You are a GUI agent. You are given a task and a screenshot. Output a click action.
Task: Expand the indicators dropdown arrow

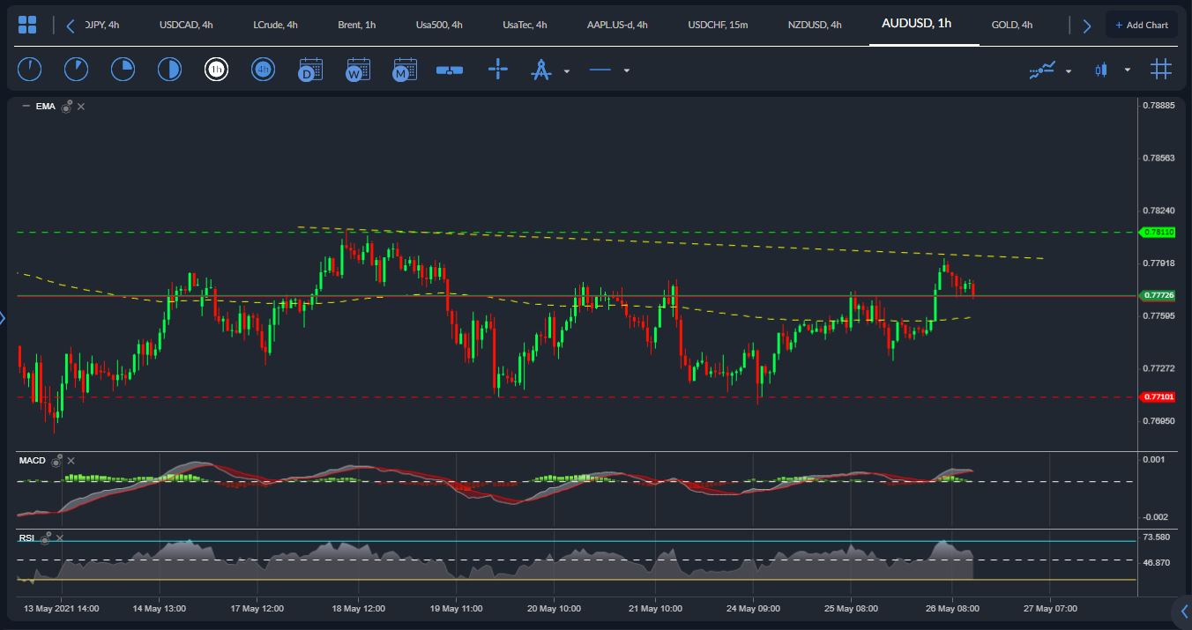tap(1069, 70)
